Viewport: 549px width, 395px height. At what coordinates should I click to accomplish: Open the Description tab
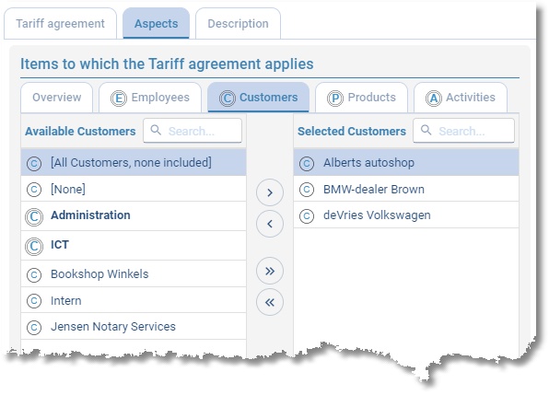[x=238, y=23]
